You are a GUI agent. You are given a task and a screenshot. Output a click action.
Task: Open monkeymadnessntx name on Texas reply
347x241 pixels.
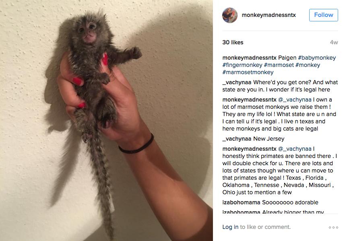point(250,100)
